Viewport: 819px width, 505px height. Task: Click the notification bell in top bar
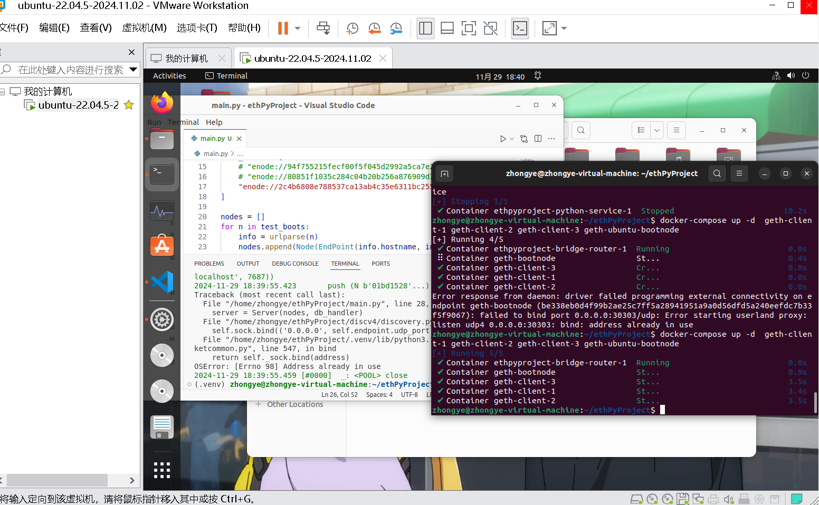point(538,76)
